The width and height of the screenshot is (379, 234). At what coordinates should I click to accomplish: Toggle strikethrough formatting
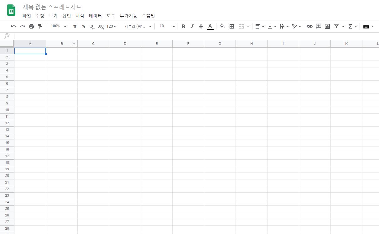point(201,26)
